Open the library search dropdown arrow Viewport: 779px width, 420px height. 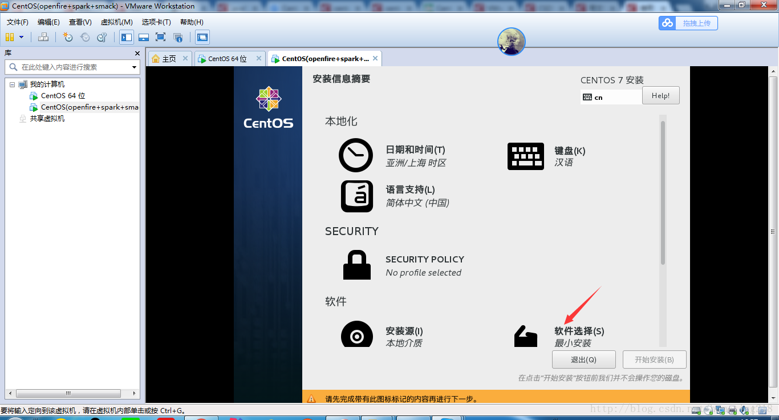pos(135,67)
